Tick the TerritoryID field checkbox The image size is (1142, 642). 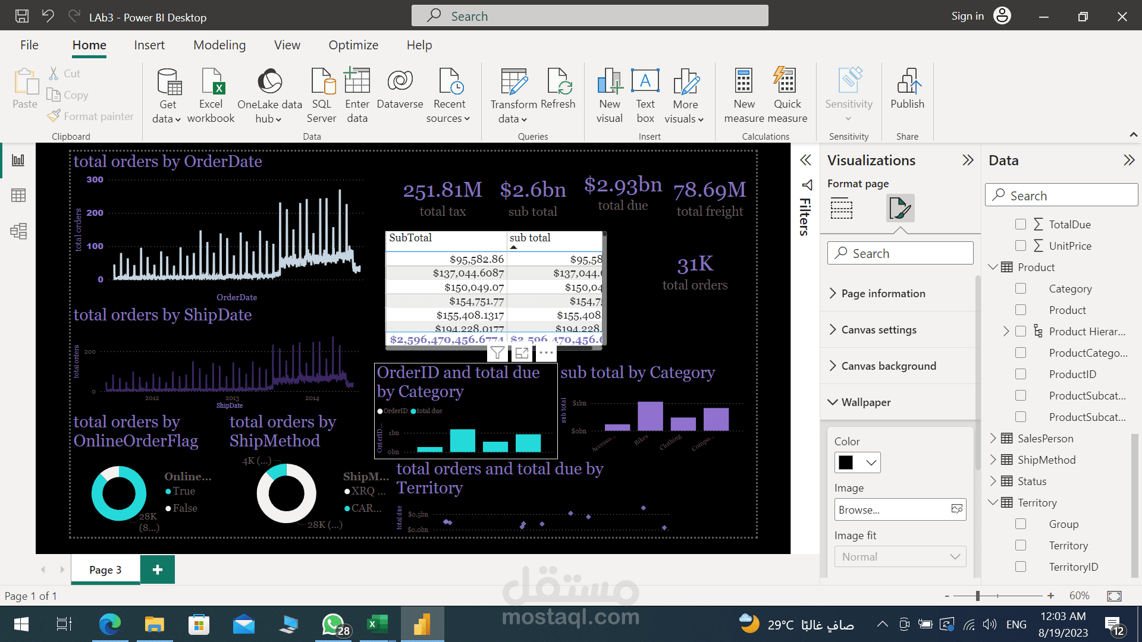1021,567
